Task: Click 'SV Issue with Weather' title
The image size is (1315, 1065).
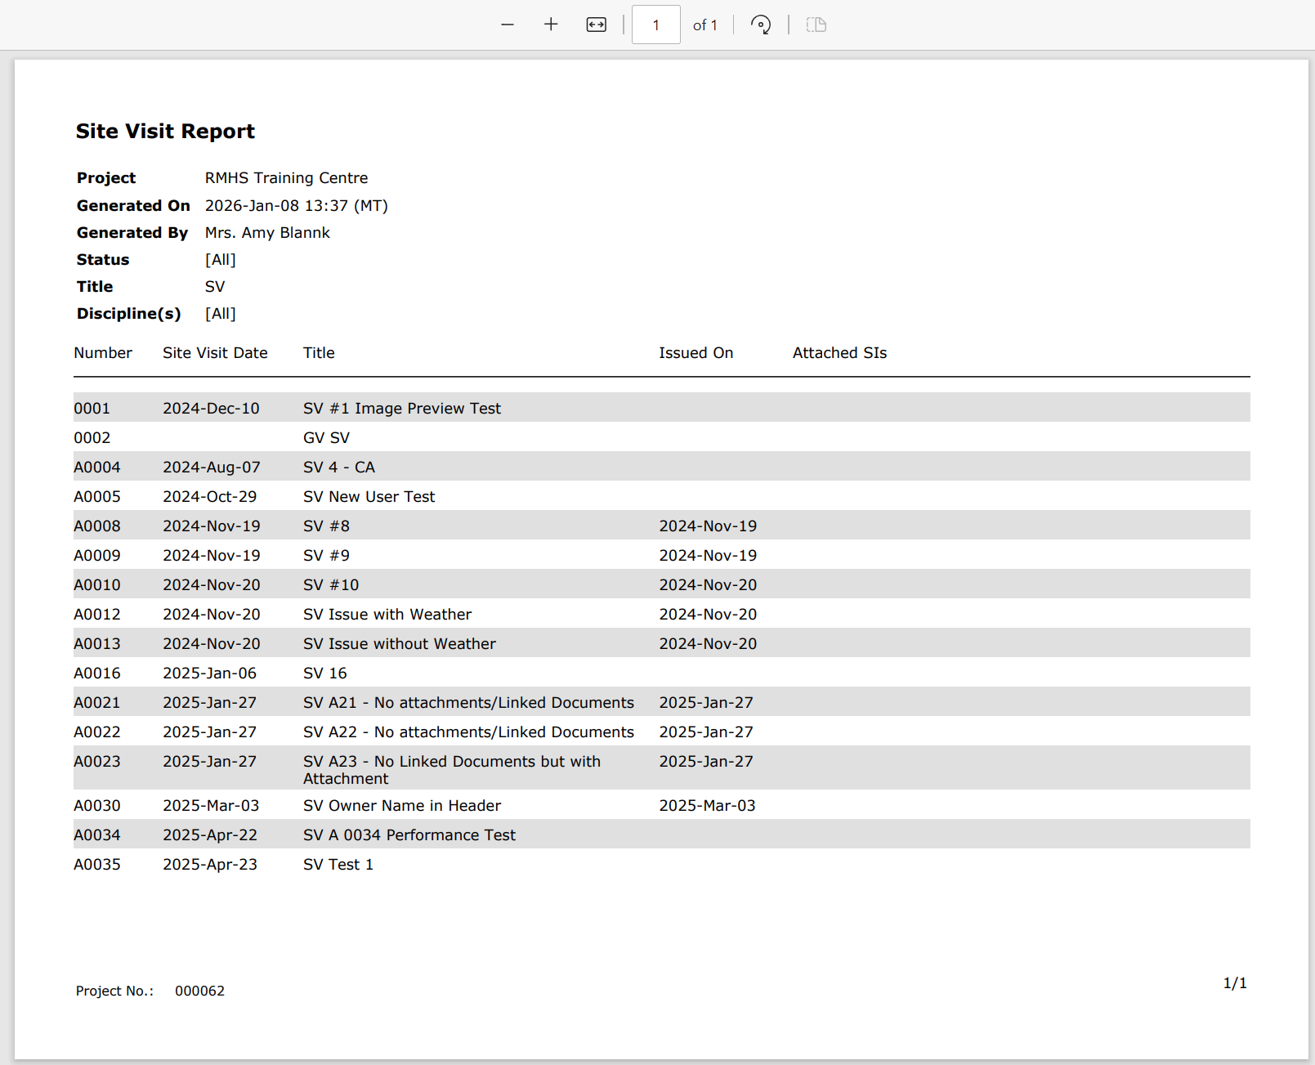Action: coord(387,615)
